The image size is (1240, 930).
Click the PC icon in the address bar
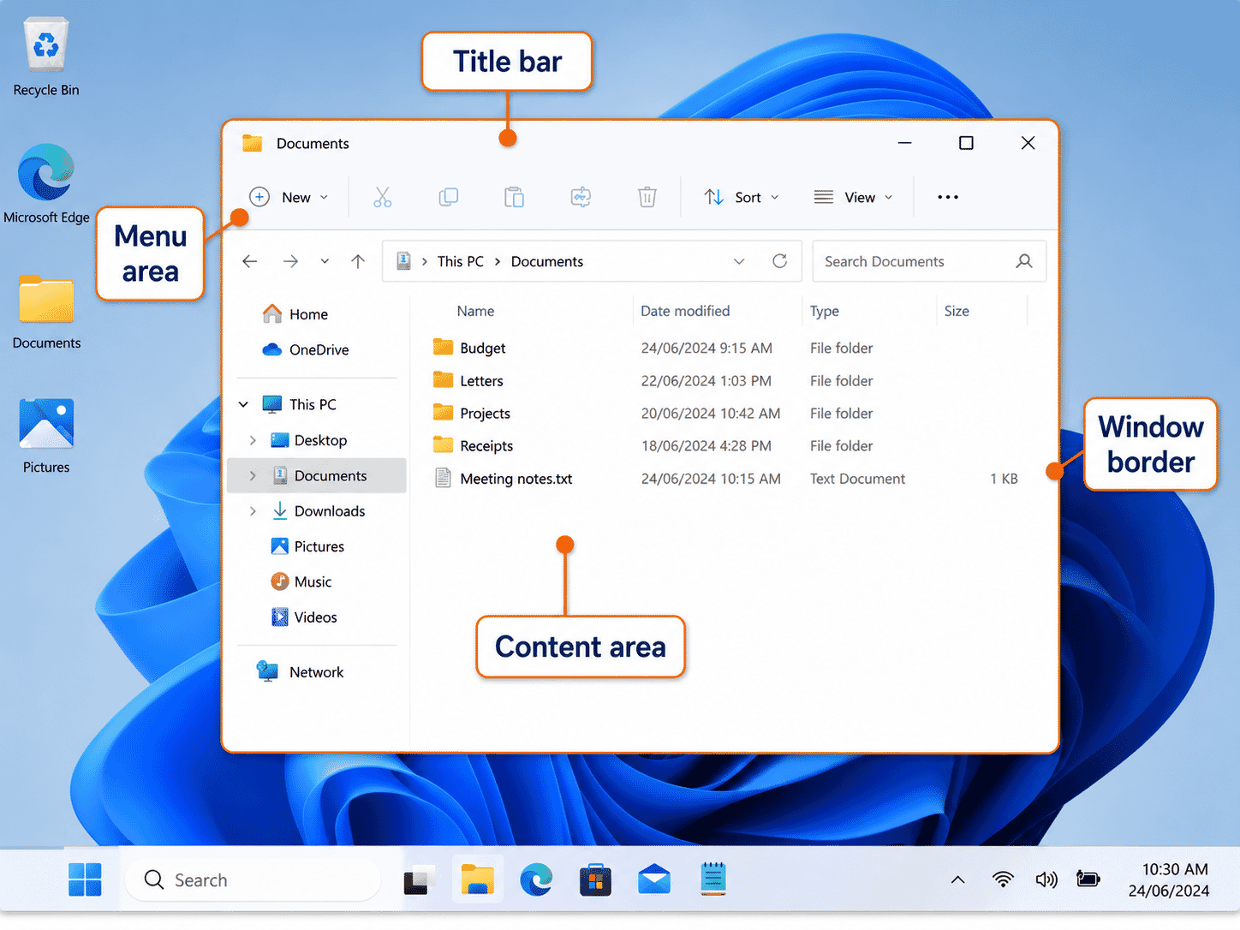[x=403, y=261]
